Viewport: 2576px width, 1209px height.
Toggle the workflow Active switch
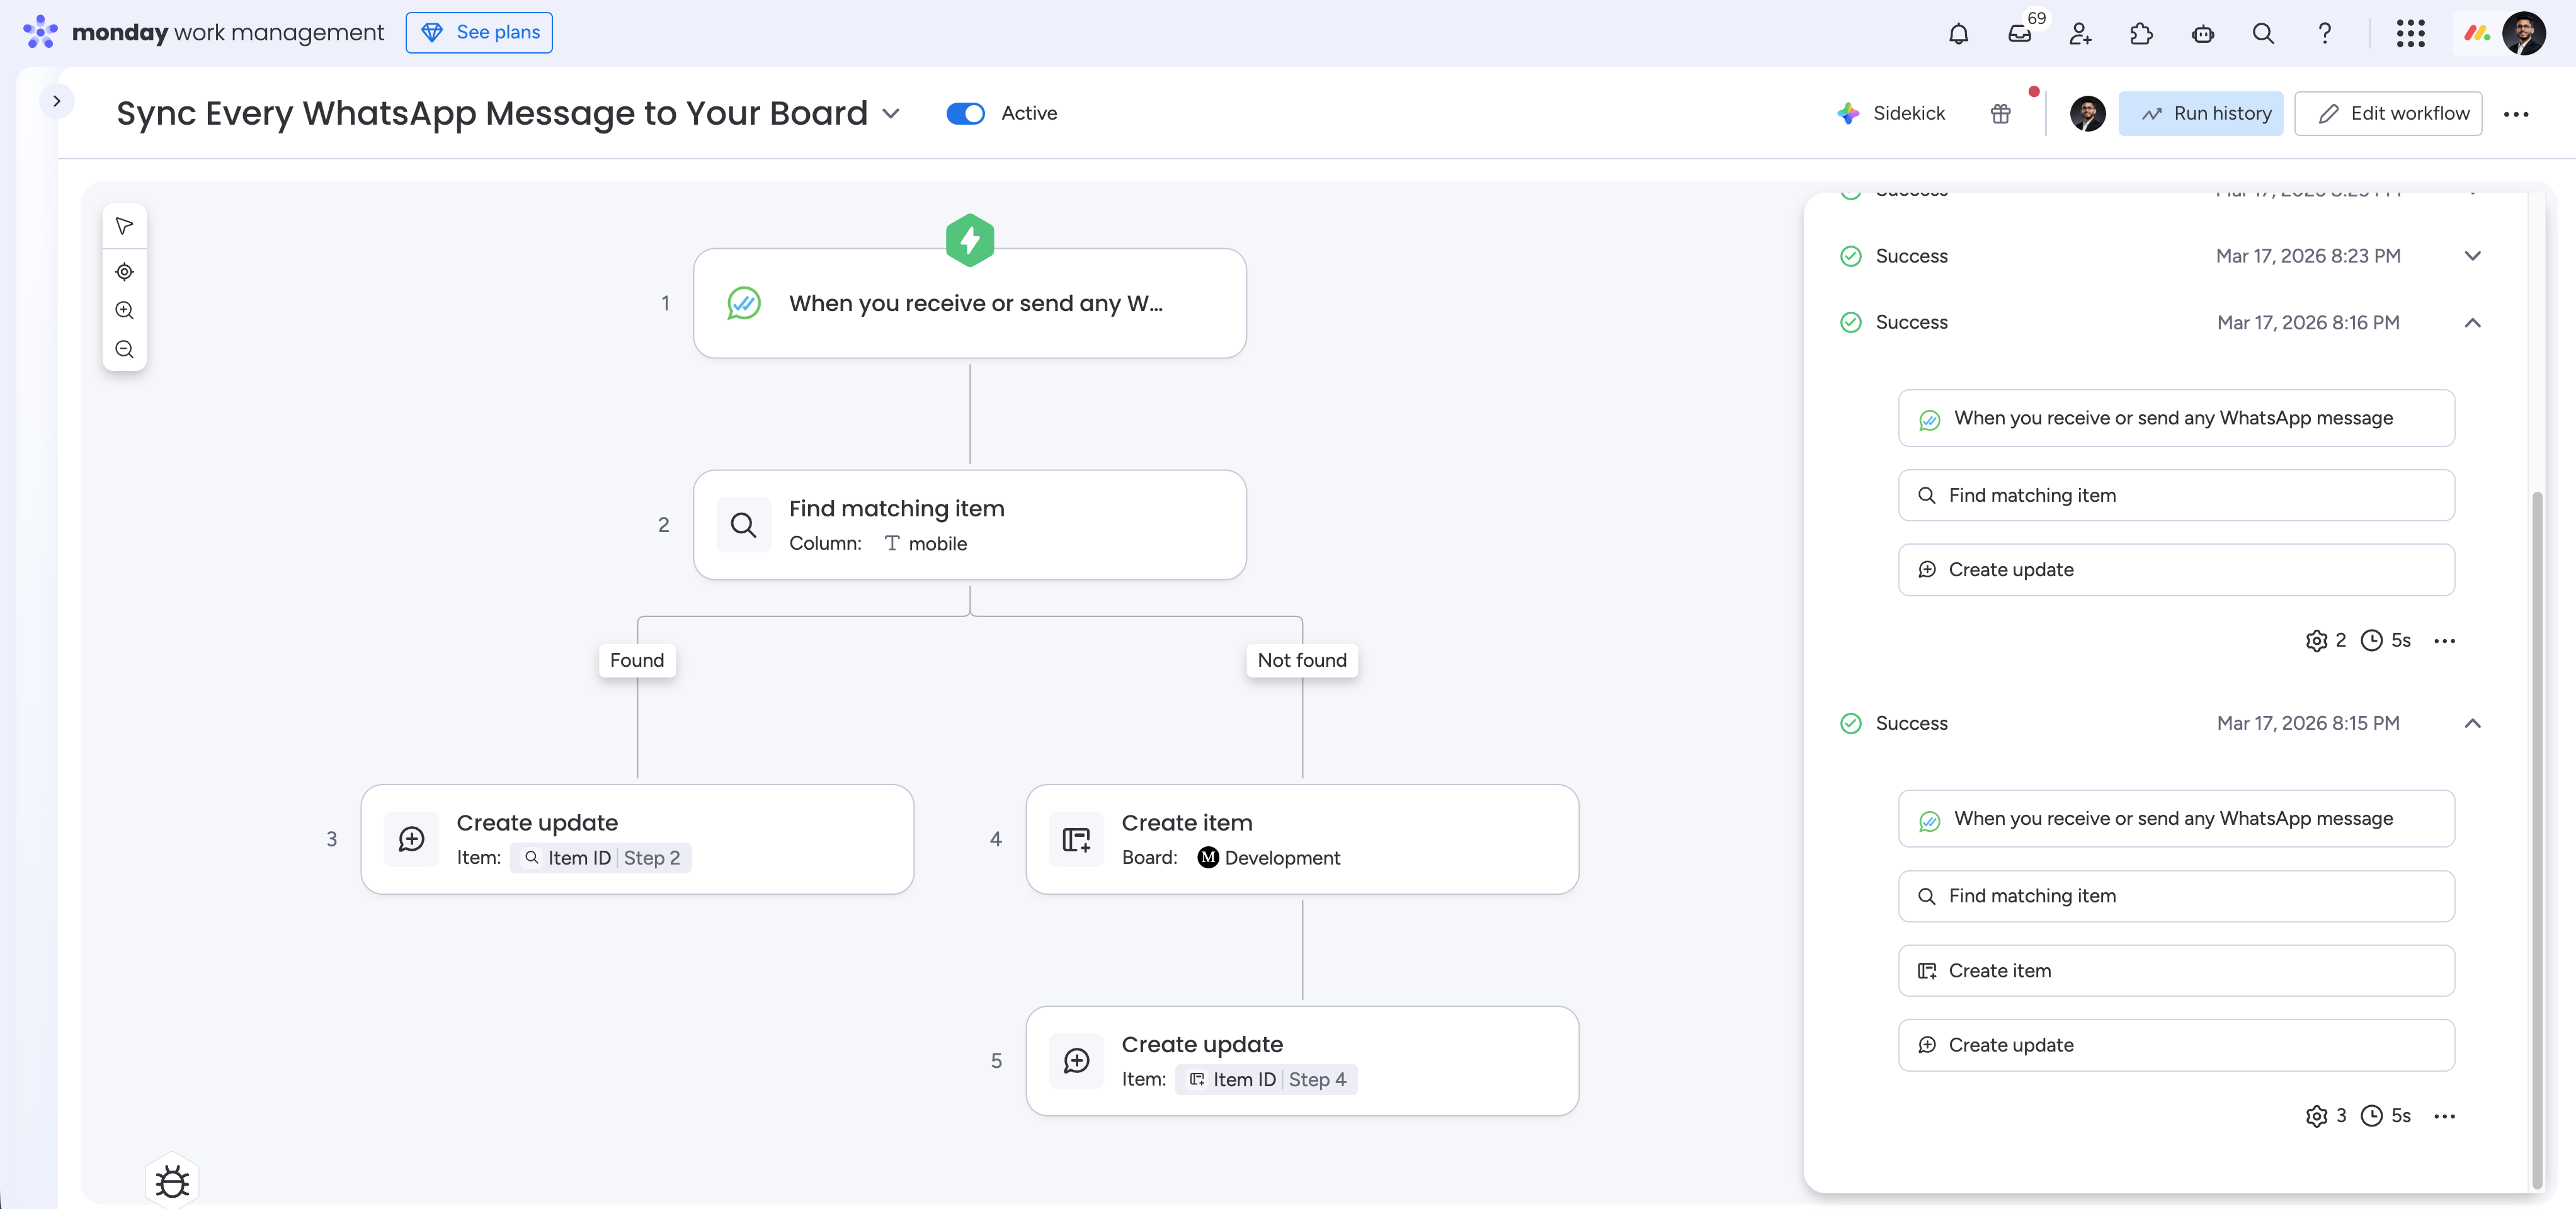[965, 113]
